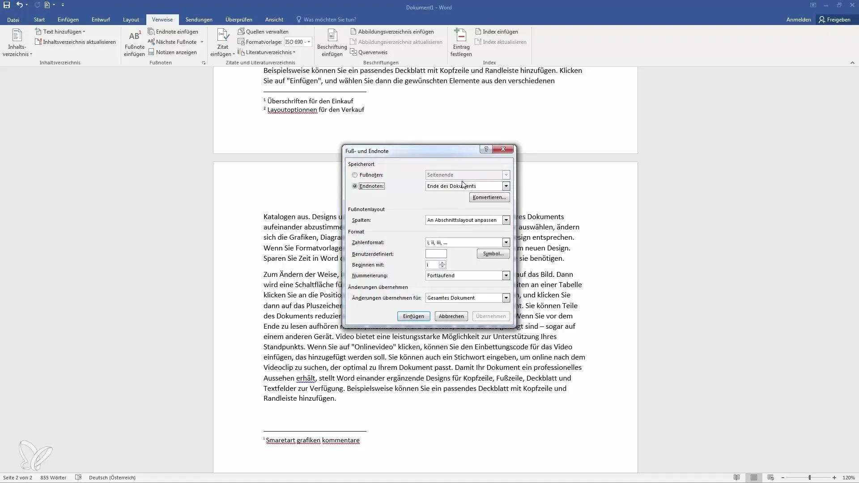Click Freigeben share button
The width and height of the screenshot is (859, 483).
(x=835, y=20)
